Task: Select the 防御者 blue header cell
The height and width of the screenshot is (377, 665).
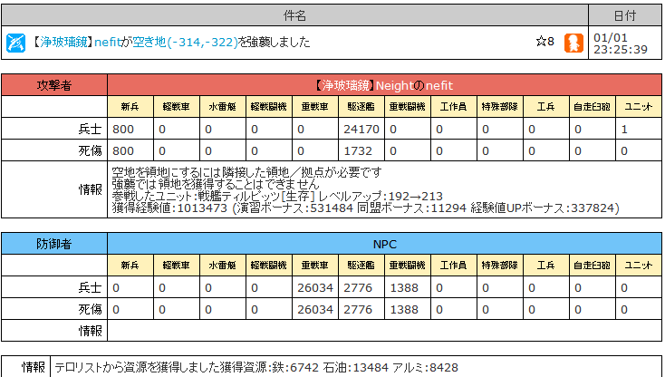Action: click(x=54, y=244)
